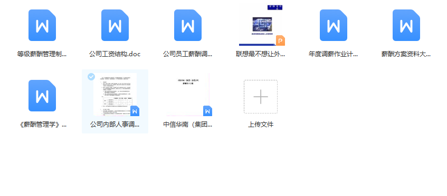Open the 公司工资结构.doc file icon
447x196 pixels.
(x=115, y=25)
